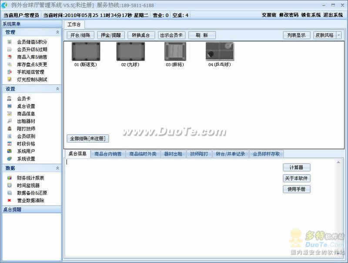The width and height of the screenshot is (348, 263).
Task: Open 财务统计报表 financial report
Action: click(30, 178)
